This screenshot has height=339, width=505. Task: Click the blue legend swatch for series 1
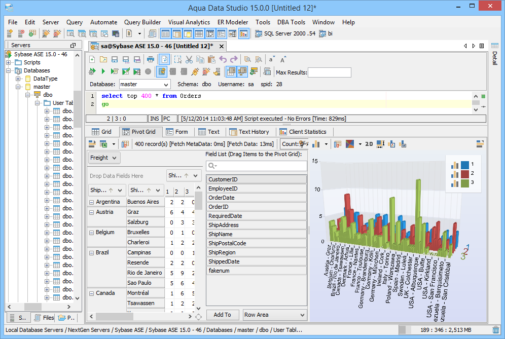465,165
